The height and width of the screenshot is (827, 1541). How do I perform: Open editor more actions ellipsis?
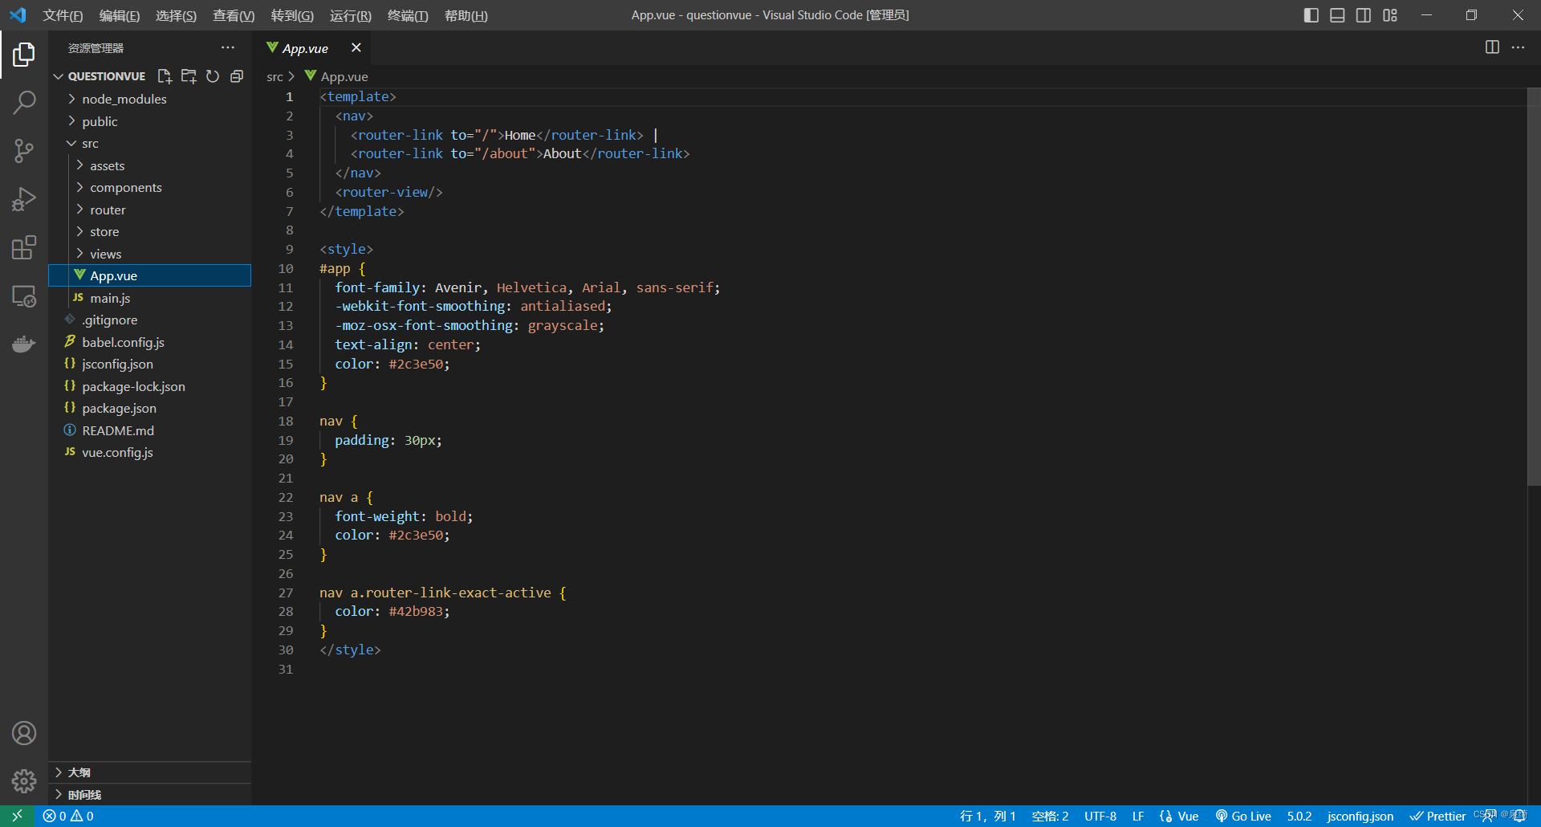[x=1518, y=47]
